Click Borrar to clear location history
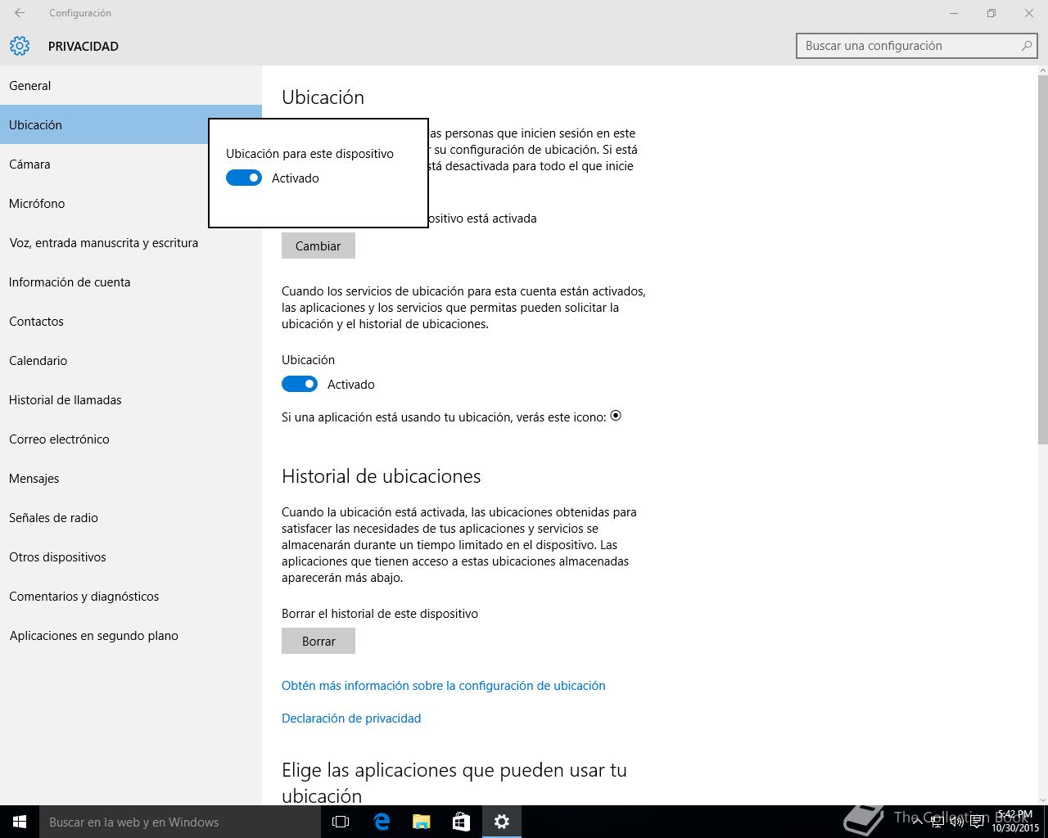Screen dimensions: 1048x838 click(x=318, y=641)
